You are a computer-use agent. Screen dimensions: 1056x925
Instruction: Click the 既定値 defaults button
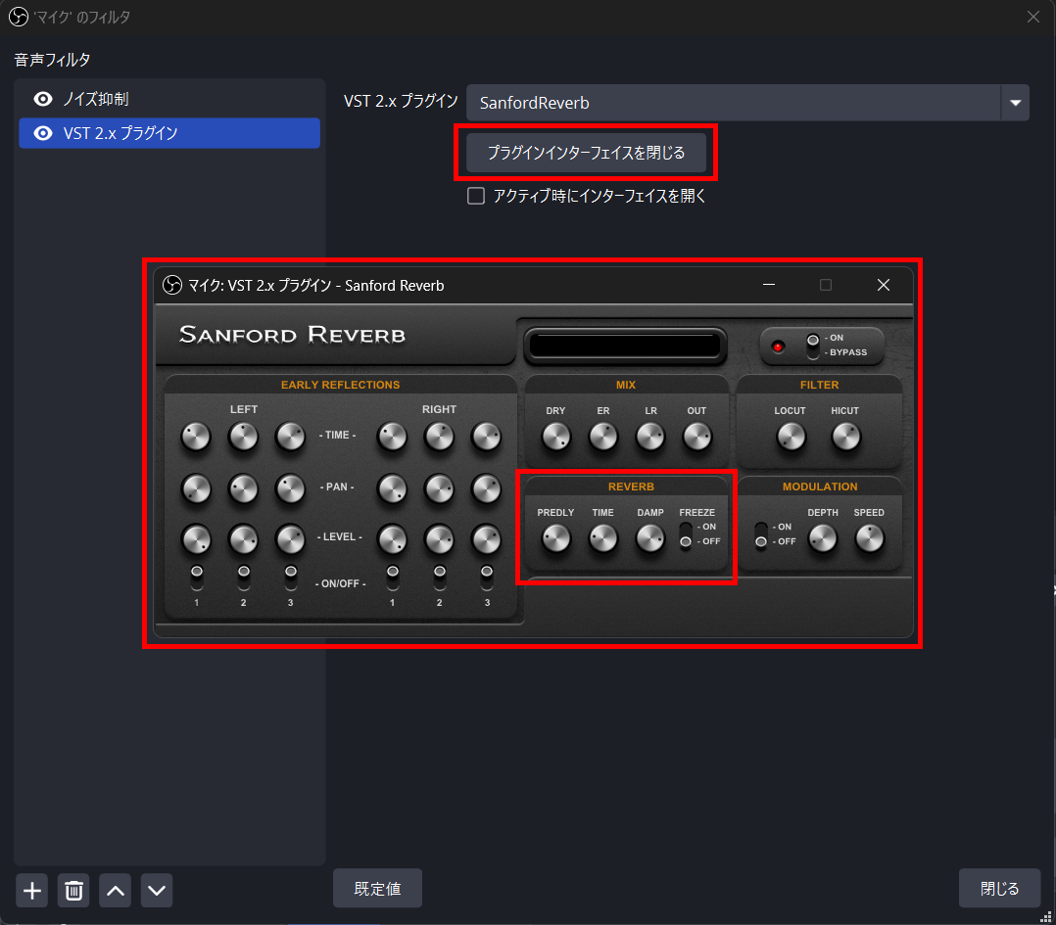(378, 888)
